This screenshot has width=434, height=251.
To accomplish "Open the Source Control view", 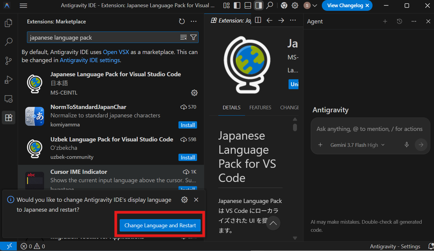I will tap(9, 61).
